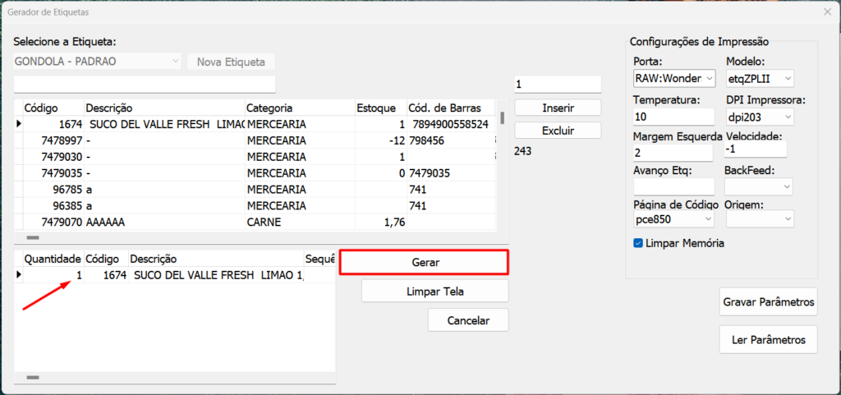This screenshot has width=841, height=395.
Task: Click the Gerar button
Action: pyautogui.click(x=424, y=262)
